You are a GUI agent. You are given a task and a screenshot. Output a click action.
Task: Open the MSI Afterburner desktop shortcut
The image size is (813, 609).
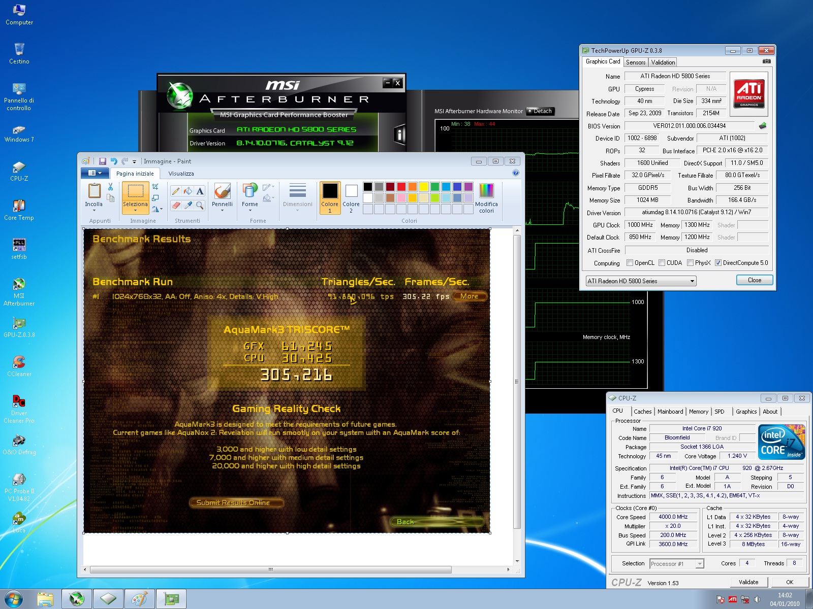click(19, 292)
